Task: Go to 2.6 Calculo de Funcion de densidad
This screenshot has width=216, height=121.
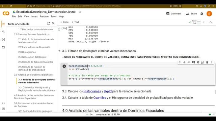Action: pyautogui.click(x=32, y=68)
